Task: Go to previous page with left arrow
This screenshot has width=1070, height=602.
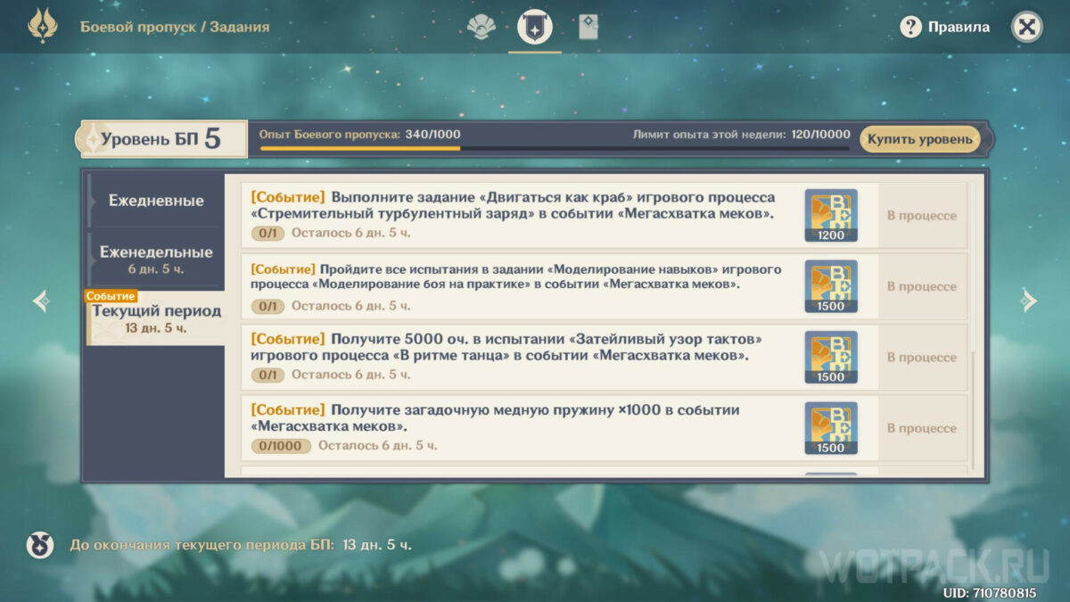Action: (41, 301)
